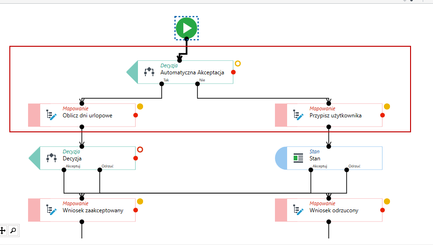Click the red dot on Wniosek zaakceptowany
This screenshot has width=433, height=245.
click(136, 210)
